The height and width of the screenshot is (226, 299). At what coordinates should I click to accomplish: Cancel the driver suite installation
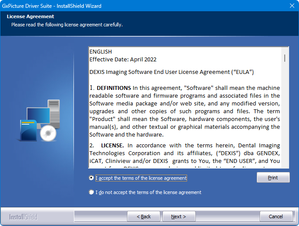coord(276,216)
